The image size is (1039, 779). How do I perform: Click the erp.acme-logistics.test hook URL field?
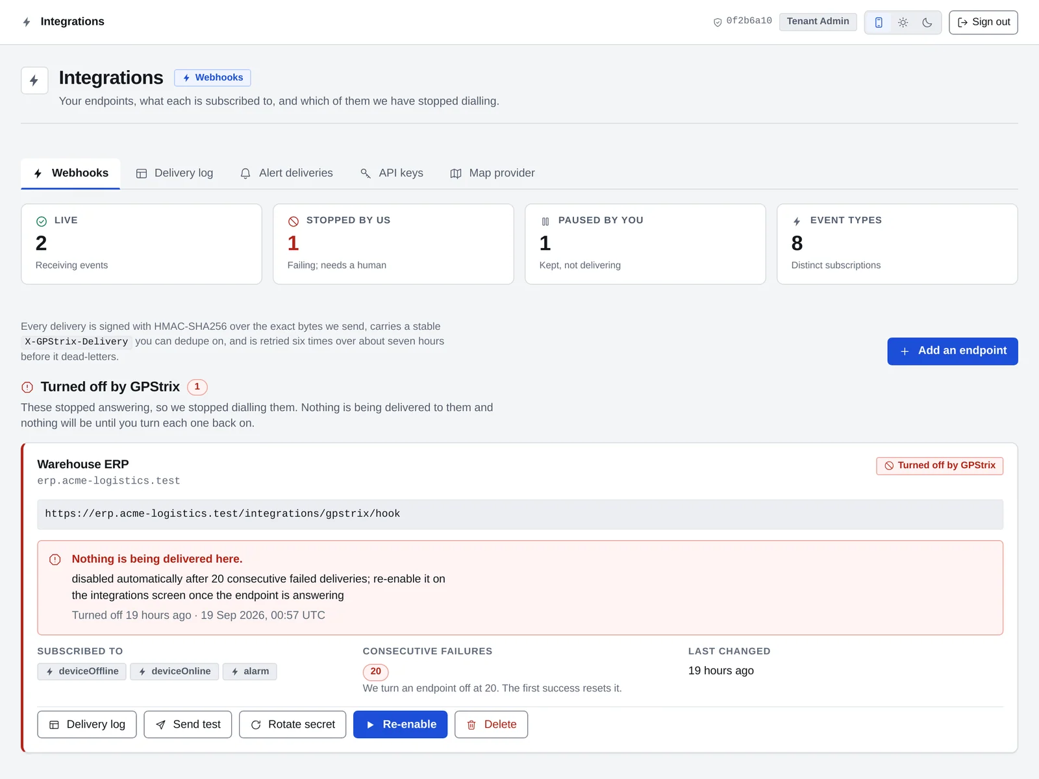point(520,514)
